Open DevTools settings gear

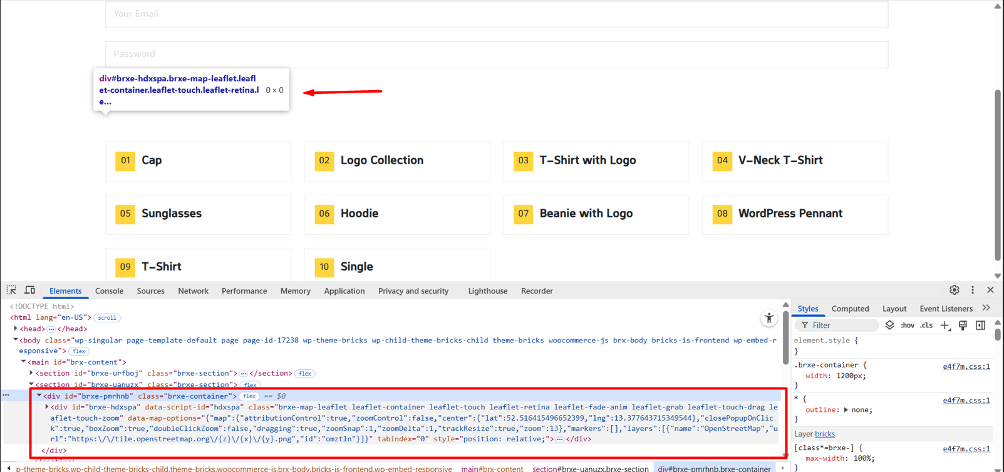tap(954, 290)
